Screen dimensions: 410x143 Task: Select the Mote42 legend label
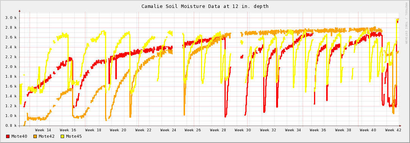47,136
